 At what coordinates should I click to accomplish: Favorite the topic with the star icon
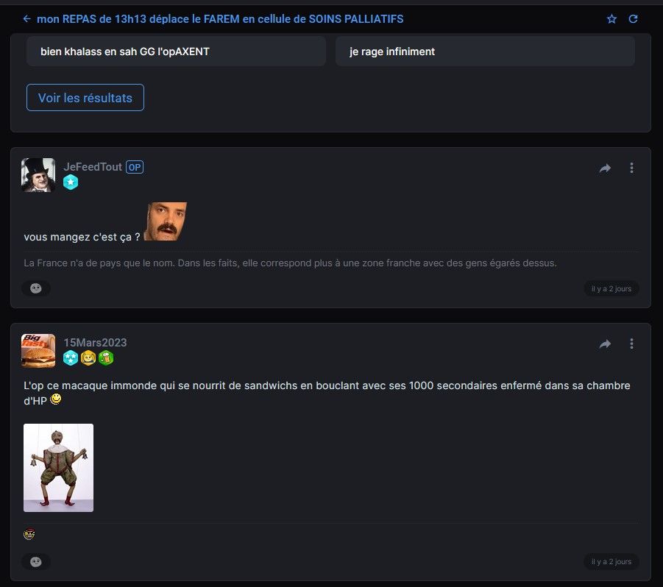pos(611,19)
